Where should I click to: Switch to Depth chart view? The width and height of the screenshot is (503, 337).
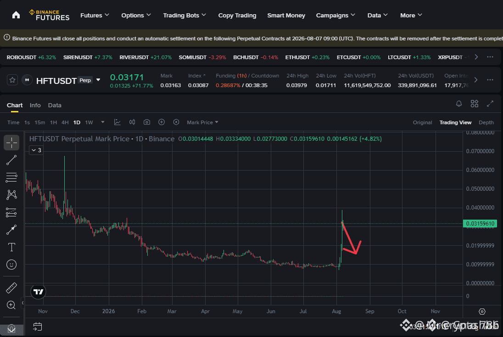click(x=486, y=122)
